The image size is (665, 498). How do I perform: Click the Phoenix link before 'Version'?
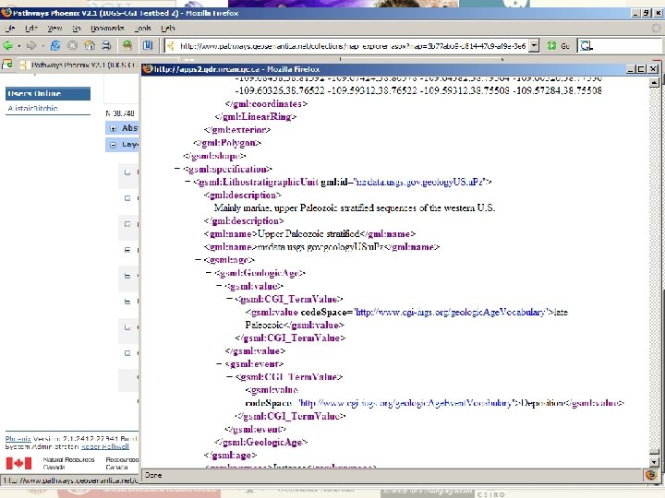pos(18,438)
